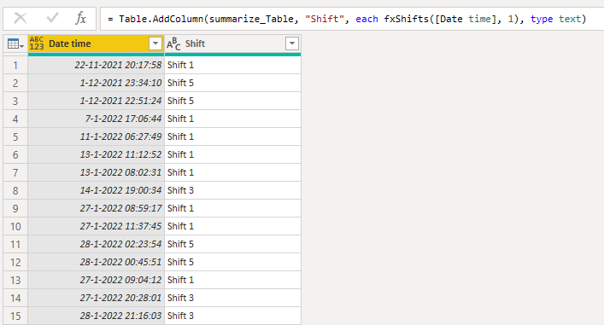Click cell 27-1-2022 08:59:17
This screenshot has width=604, height=325.
click(x=96, y=208)
